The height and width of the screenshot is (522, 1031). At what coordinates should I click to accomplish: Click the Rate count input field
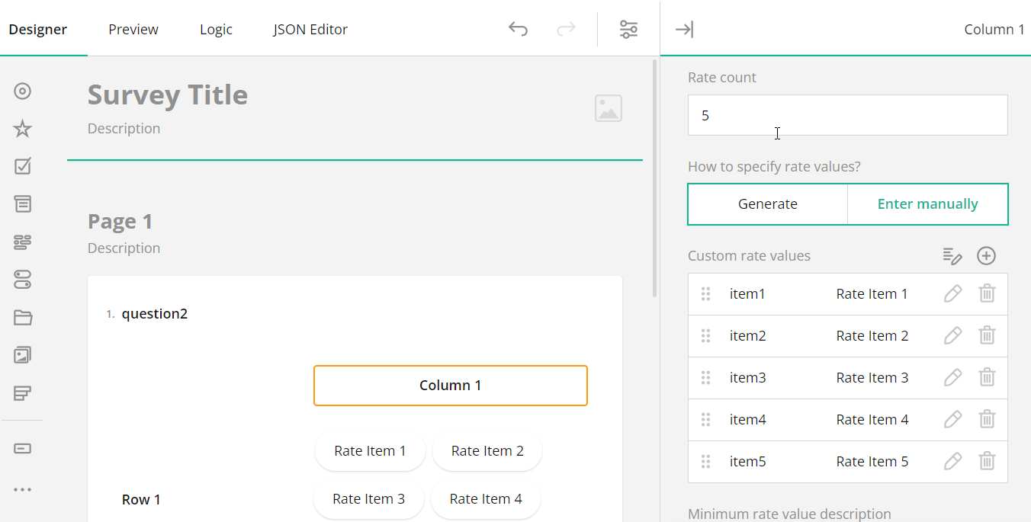tap(847, 115)
